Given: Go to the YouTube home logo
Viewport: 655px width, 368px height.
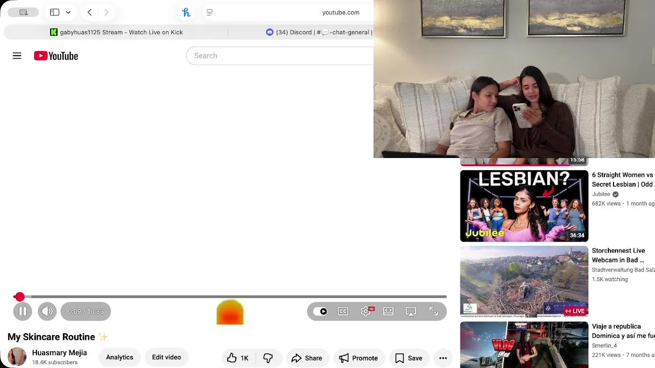Looking at the screenshot, I should pos(56,56).
